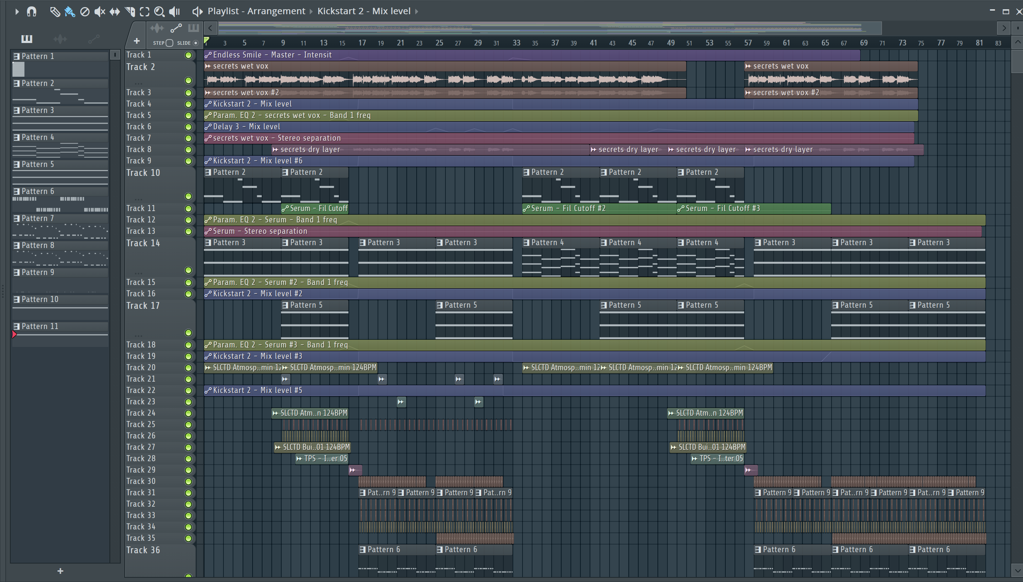Screen dimensions: 1023x582
Task: Expand the arrow after Kickstart 2 - Mix level
Action: [417, 11]
